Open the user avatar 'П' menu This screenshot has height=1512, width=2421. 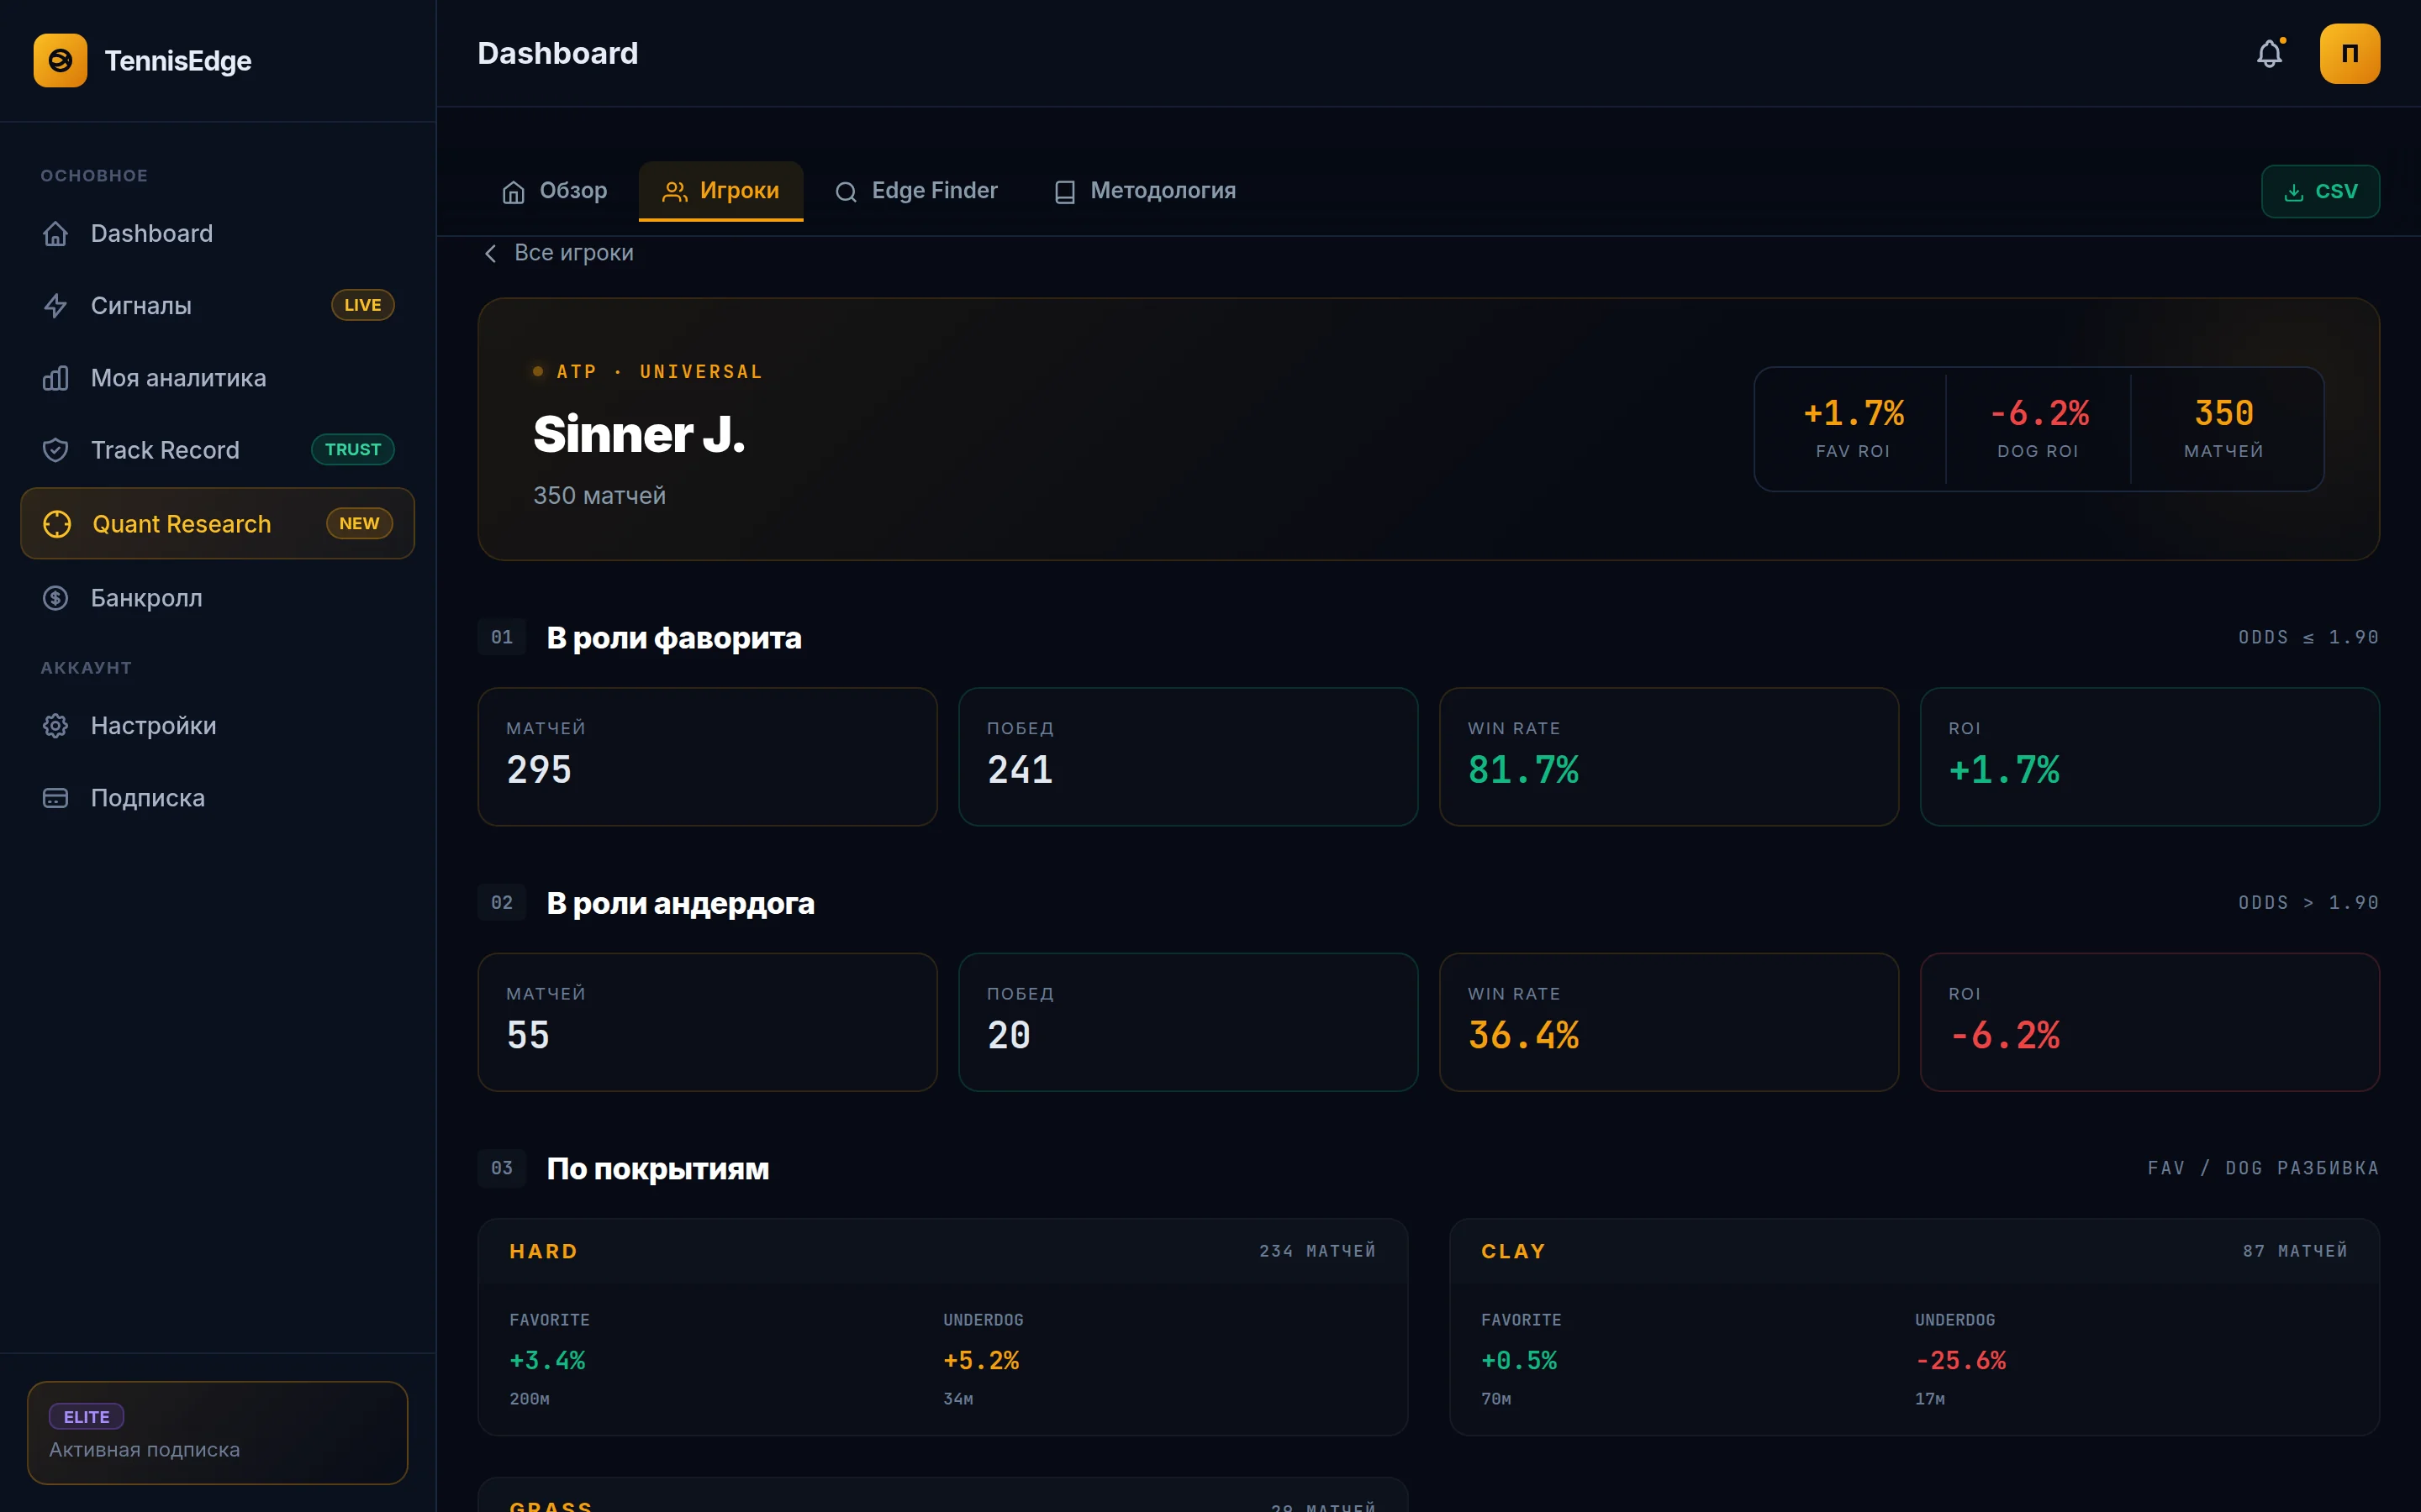click(2349, 54)
